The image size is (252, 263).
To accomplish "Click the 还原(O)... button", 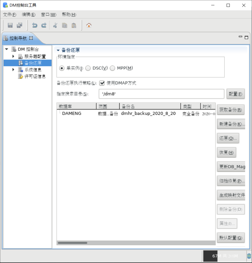I will (x=228, y=138).
